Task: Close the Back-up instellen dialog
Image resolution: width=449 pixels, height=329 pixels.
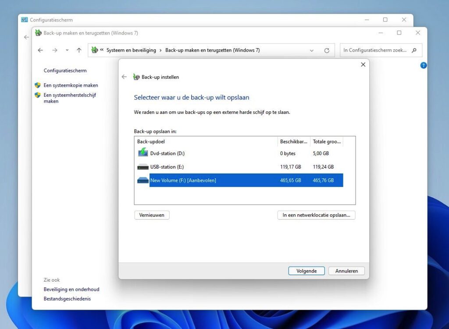Action: coord(363,65)
